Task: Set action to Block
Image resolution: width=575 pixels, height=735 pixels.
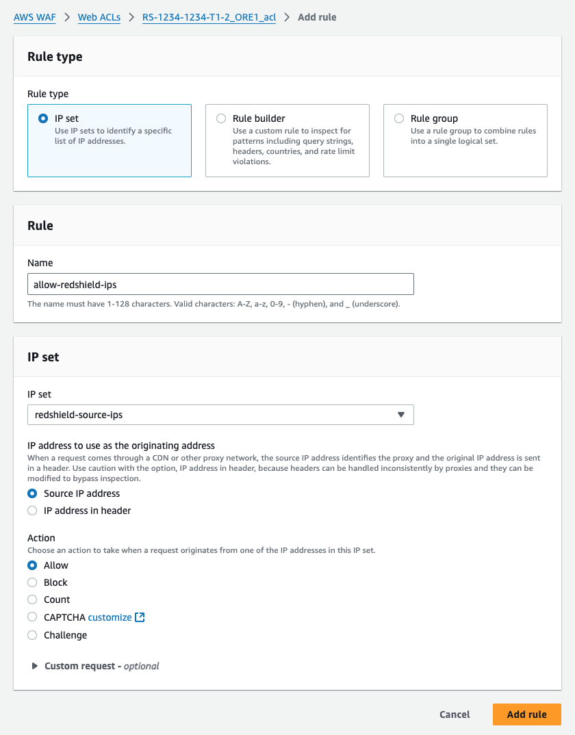Action: click(32, 582)
